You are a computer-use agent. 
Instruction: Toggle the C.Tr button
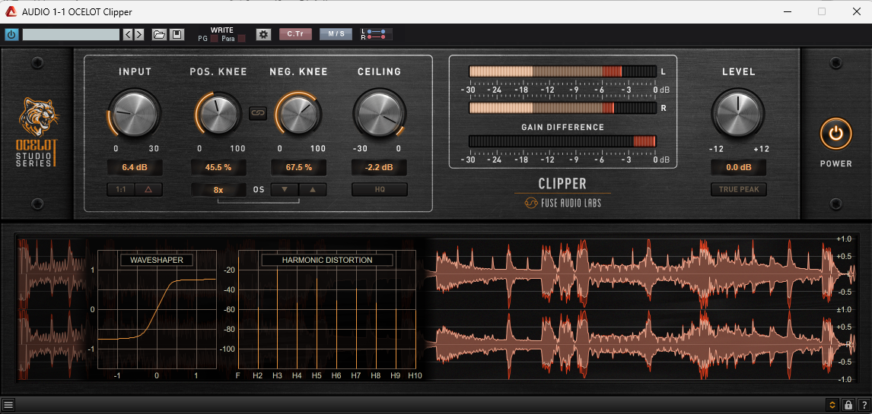295,34
